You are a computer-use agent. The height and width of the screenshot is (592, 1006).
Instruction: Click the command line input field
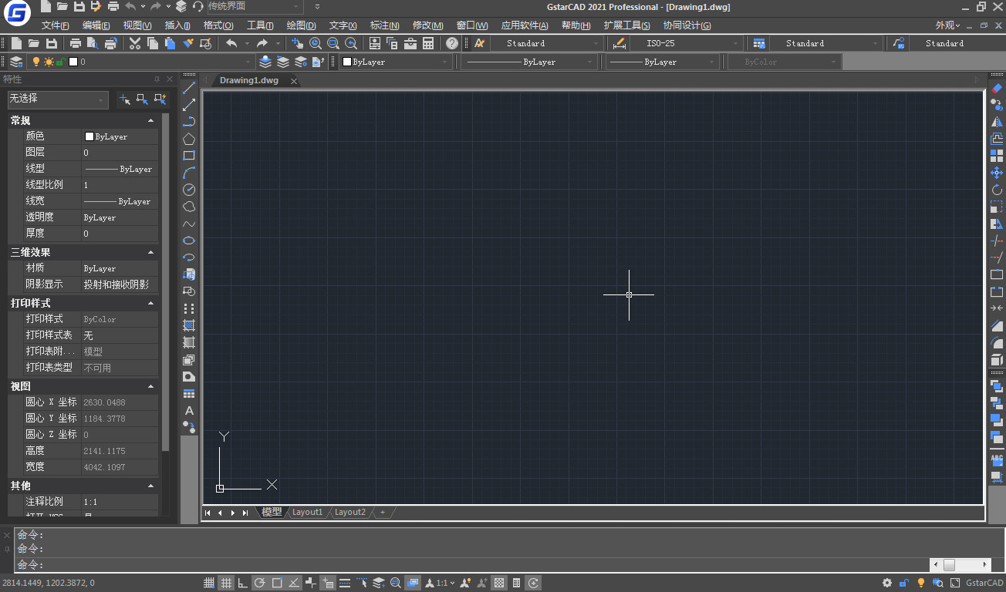tap(471, 564)
